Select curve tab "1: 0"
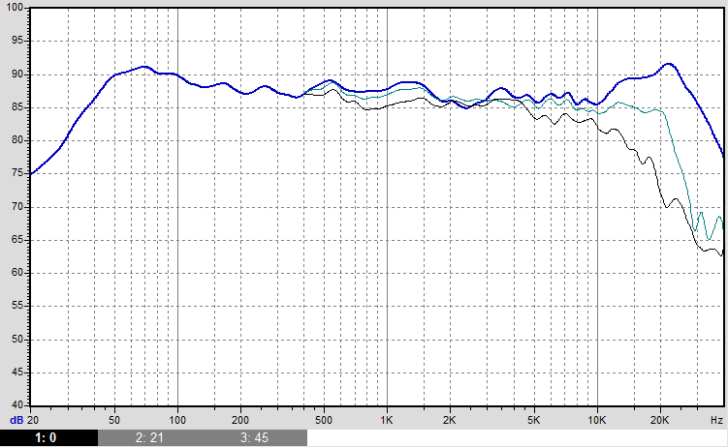This screenshot has height=447, width=728. 48,437
